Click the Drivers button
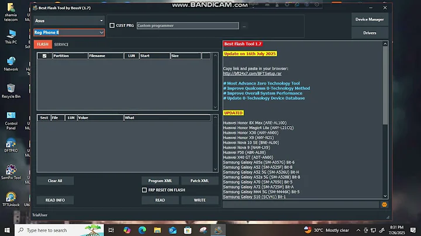The image size is (421, 236). click(x=370, y=33)
